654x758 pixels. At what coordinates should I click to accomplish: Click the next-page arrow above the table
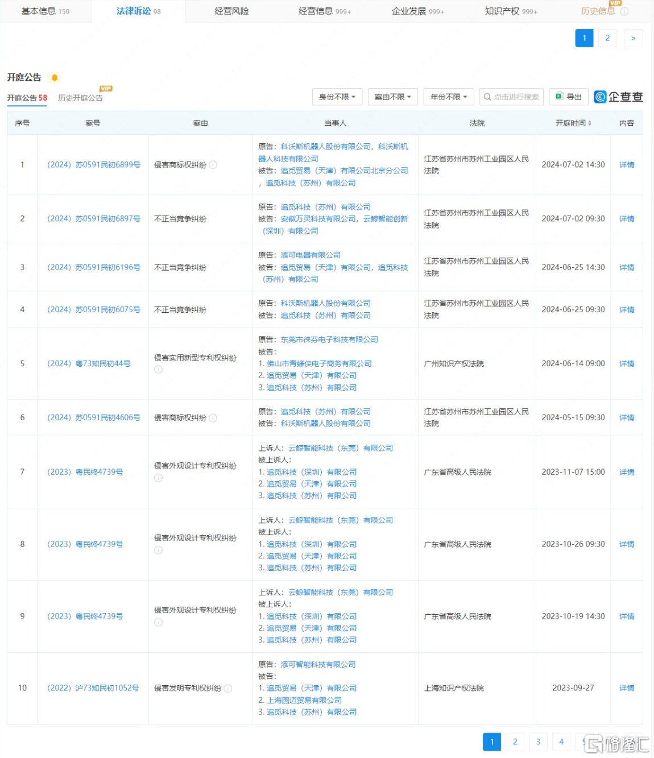pyautogui.click(x=633, y=38)
